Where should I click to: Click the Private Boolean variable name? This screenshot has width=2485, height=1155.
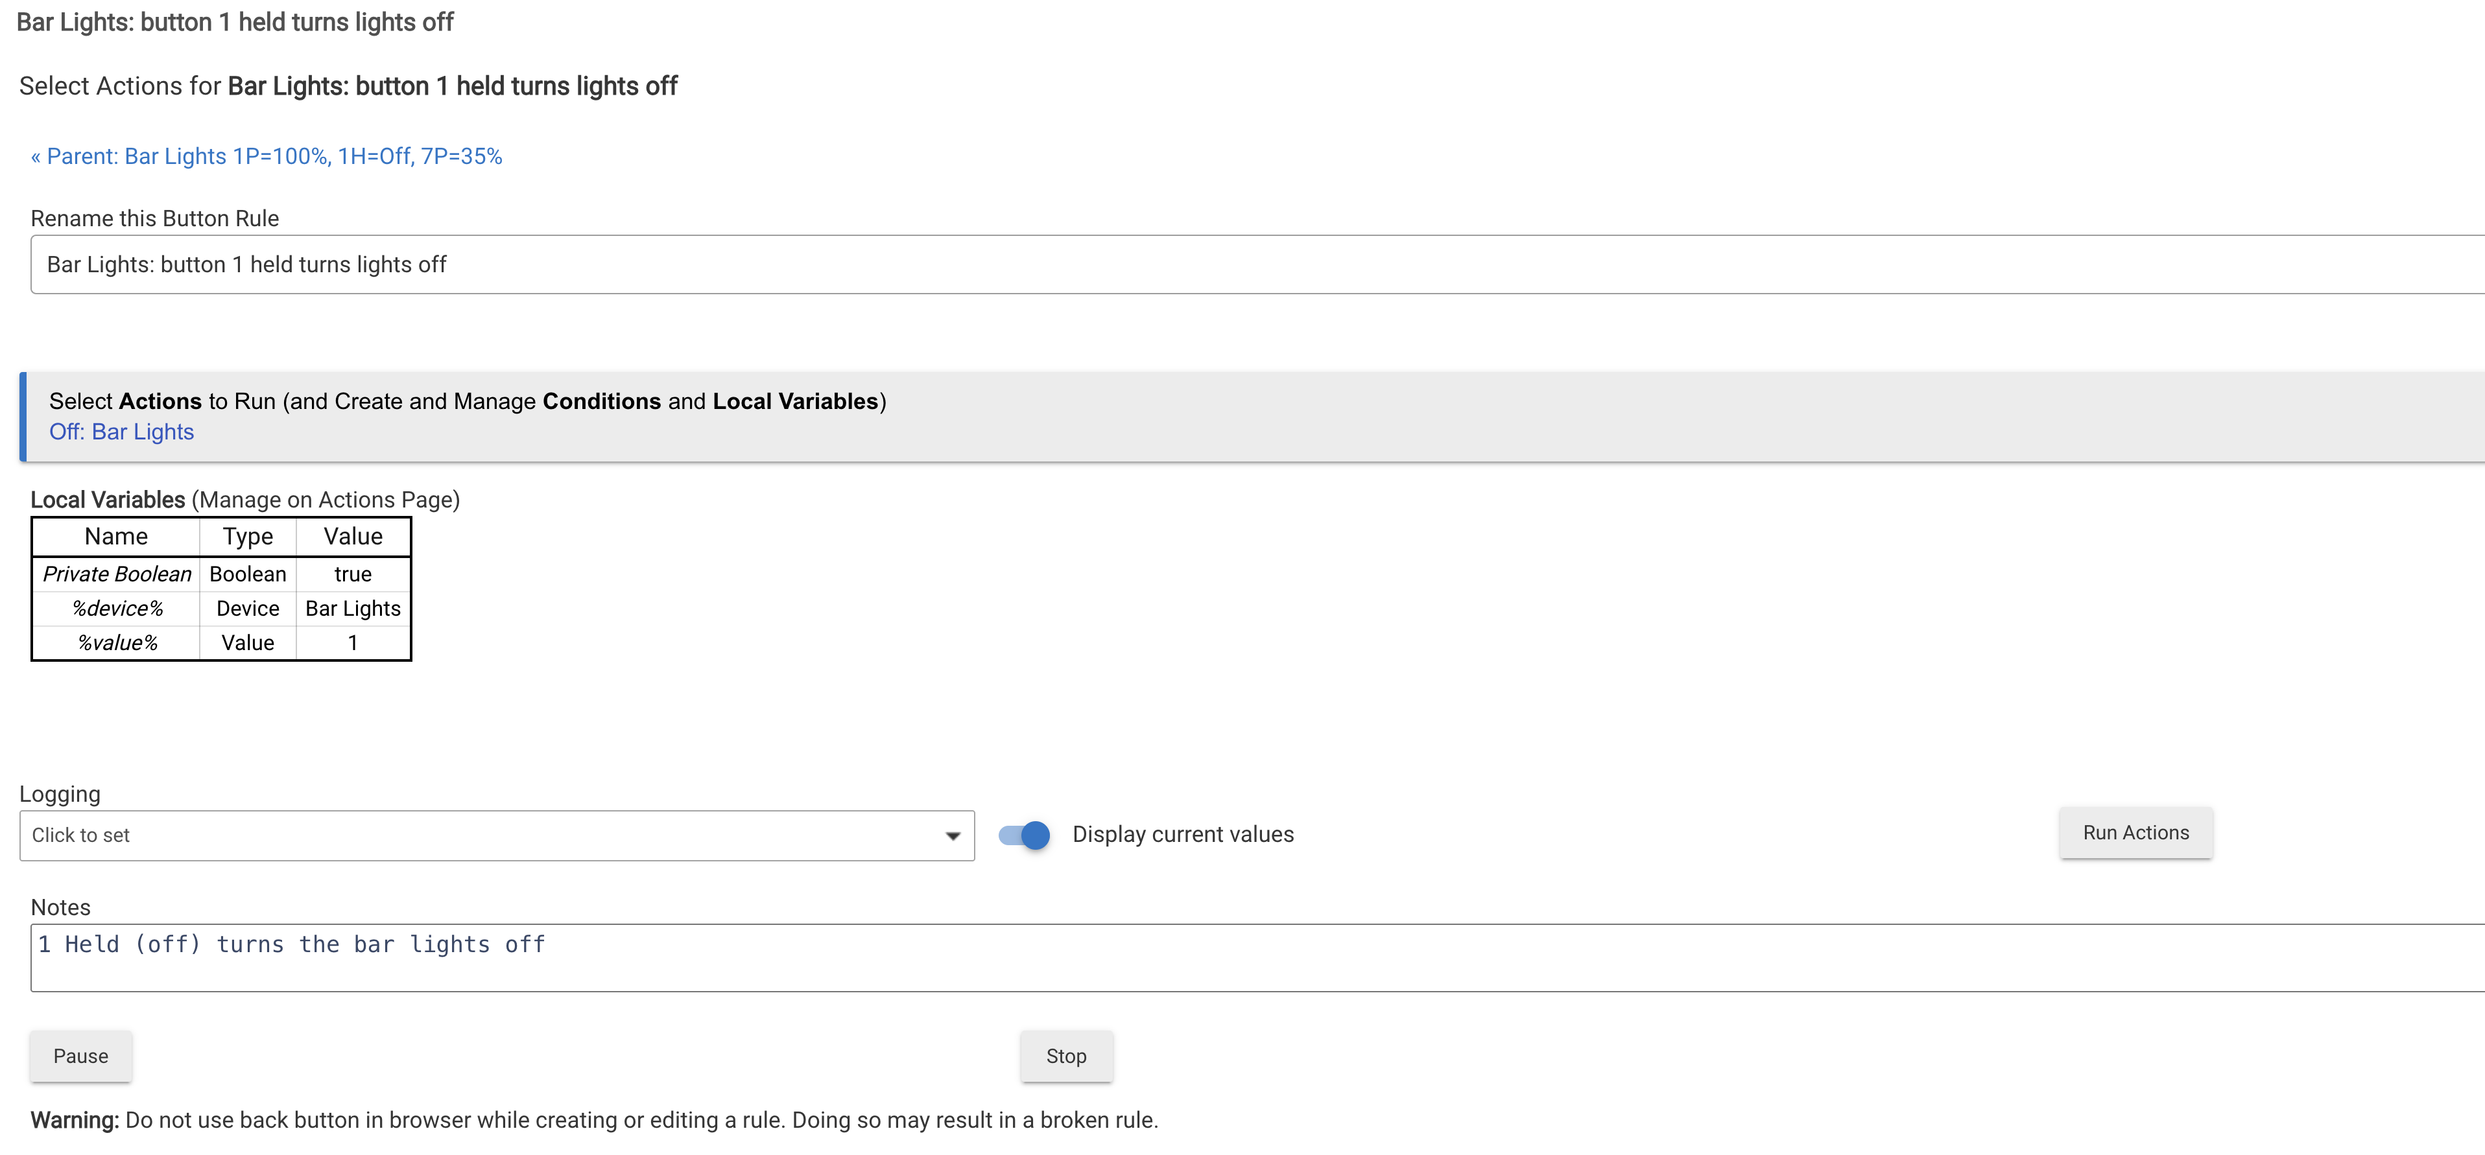[x=117, y=575]
